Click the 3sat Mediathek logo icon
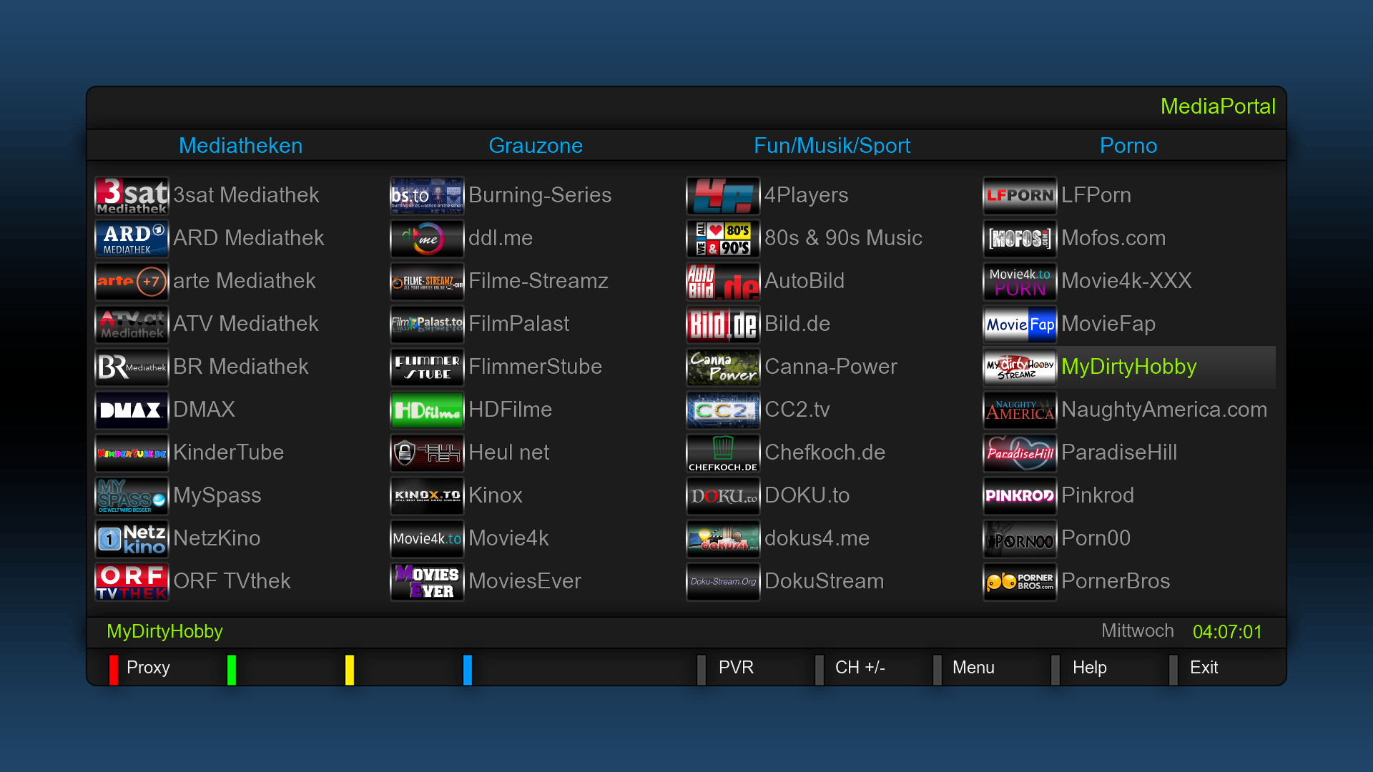The height and width of the screenshot is (772, 1373). (132, 196)
